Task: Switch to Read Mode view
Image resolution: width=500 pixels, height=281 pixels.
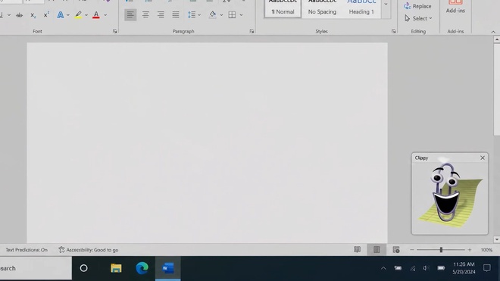Action: [357, 250]
